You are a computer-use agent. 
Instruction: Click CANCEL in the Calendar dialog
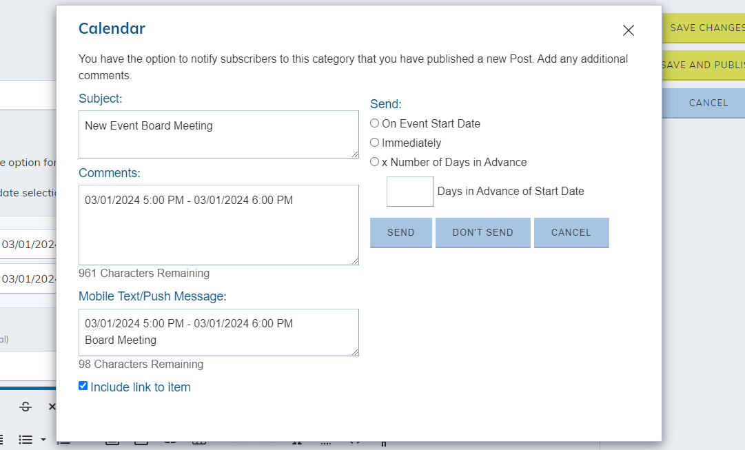[571, 232]
